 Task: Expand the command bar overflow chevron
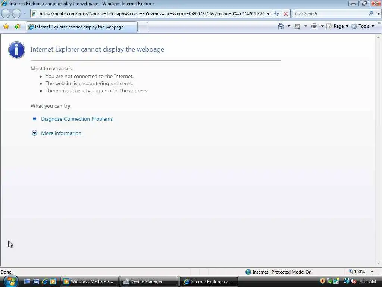pyautogui.click(x=379, y=23)
